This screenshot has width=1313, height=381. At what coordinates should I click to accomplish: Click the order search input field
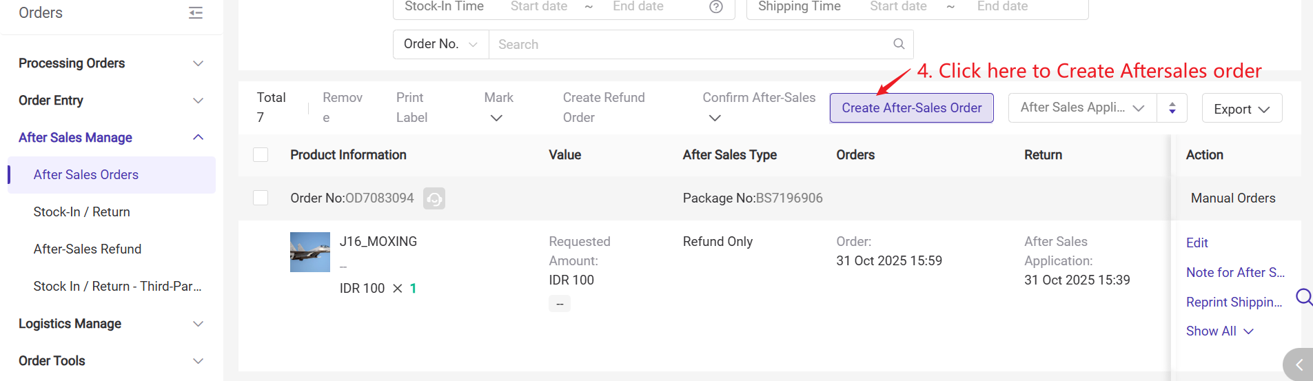[689, 44]
